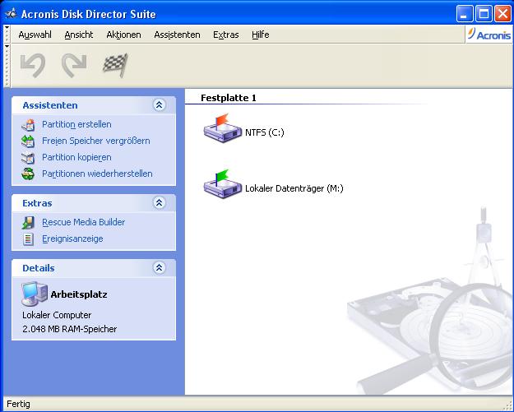Click the Lokaler Computer text
The width and height of the screenshot is (514, 412).
click(x=57, y=315)
